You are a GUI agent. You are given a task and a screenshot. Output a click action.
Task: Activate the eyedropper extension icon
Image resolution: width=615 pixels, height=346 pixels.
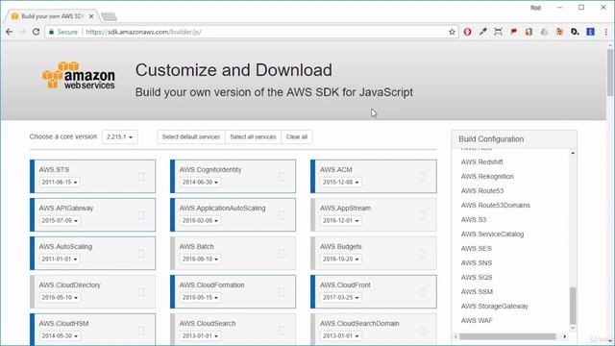pos(482,32)
